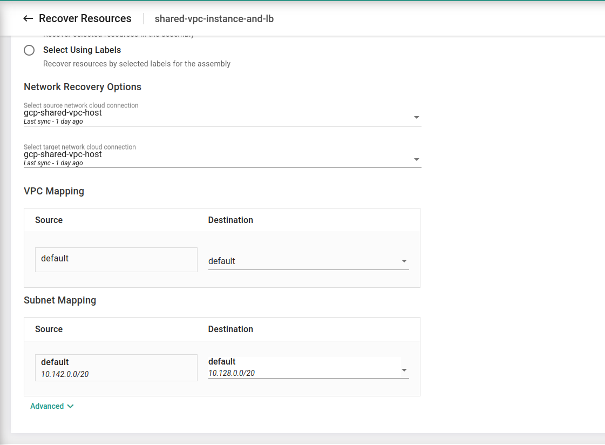The image size is (605, 445).
Task: Click the VPC Mapping source 'default' field
Action: 116,260
